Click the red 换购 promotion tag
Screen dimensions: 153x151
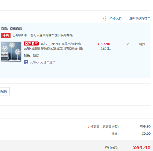coord(6,35)
